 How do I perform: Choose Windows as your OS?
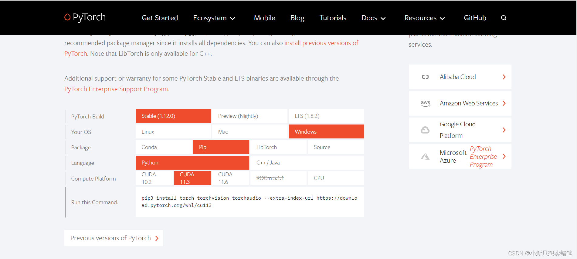(326, 131)
